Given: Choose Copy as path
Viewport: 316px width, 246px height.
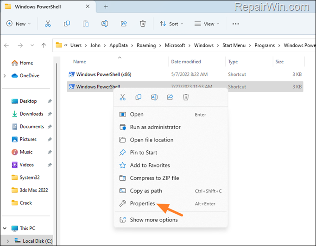Looking at the screenshot, I should pyautogui.click(x=171, y=191).
